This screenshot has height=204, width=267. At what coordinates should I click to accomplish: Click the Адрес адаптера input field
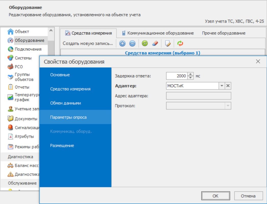point(199,96)
